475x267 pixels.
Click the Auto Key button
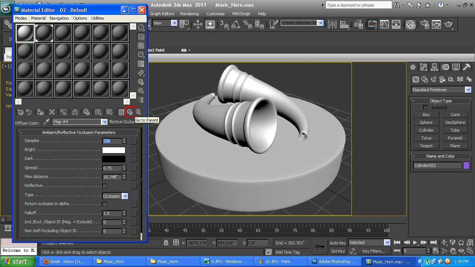[337, 243]
